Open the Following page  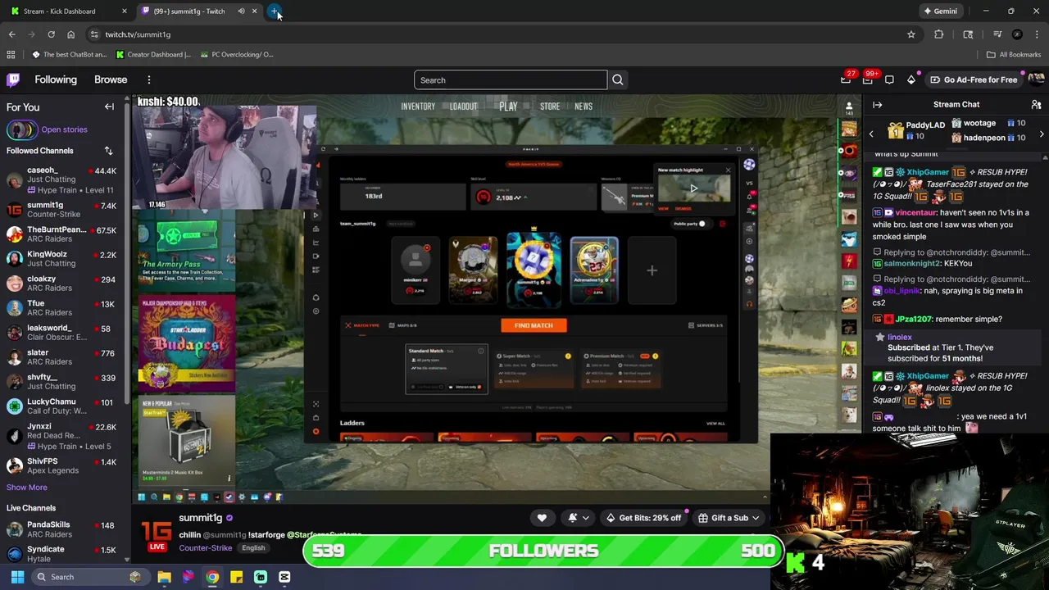[x=56, y=79]
